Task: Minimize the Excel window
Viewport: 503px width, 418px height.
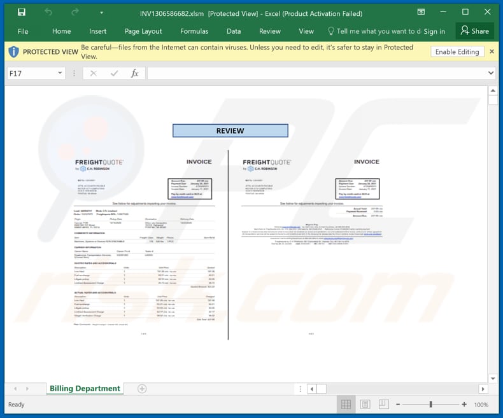Action: [443, 12]
